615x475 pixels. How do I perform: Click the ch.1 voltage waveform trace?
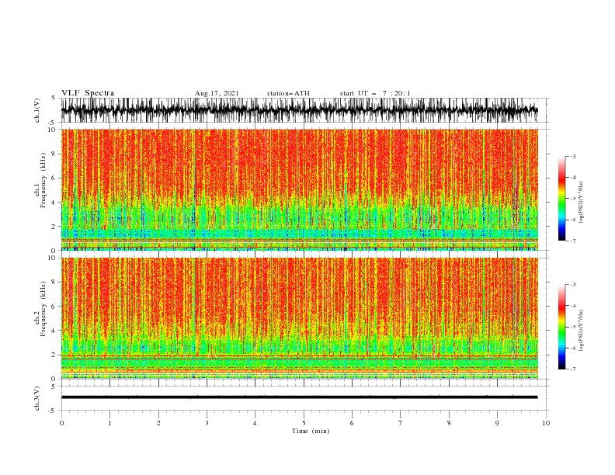[x=299, y=110]
